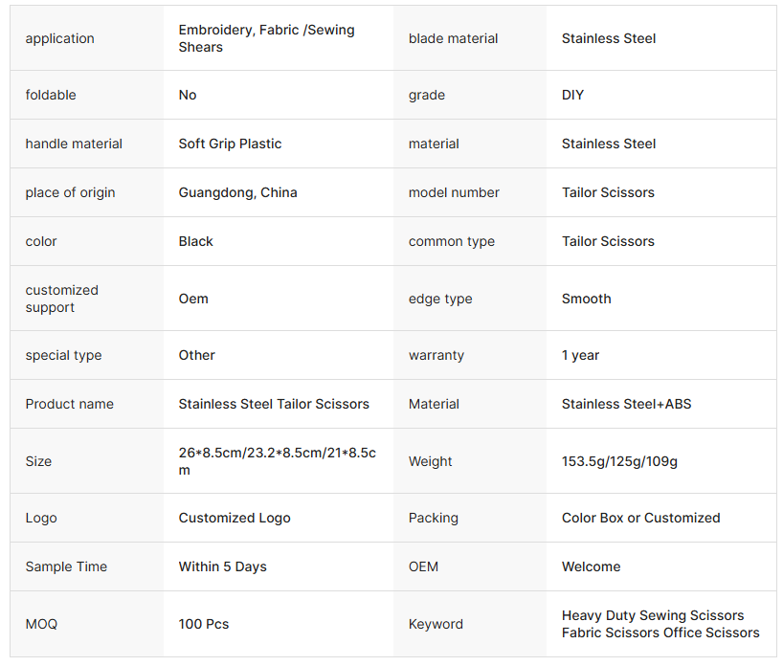The height and width of the screenshot is (666, 783).
Task: Click the 'Embroidery, Fabric /Sewing Shears' application value
Action: click(267, 38)
